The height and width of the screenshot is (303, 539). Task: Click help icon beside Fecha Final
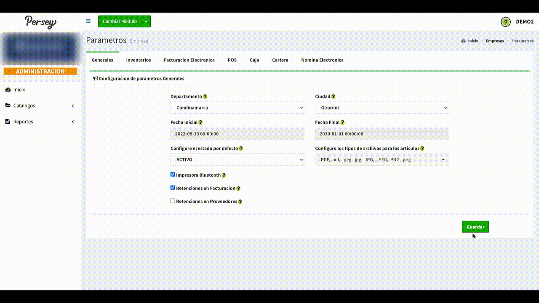[342, 122]
